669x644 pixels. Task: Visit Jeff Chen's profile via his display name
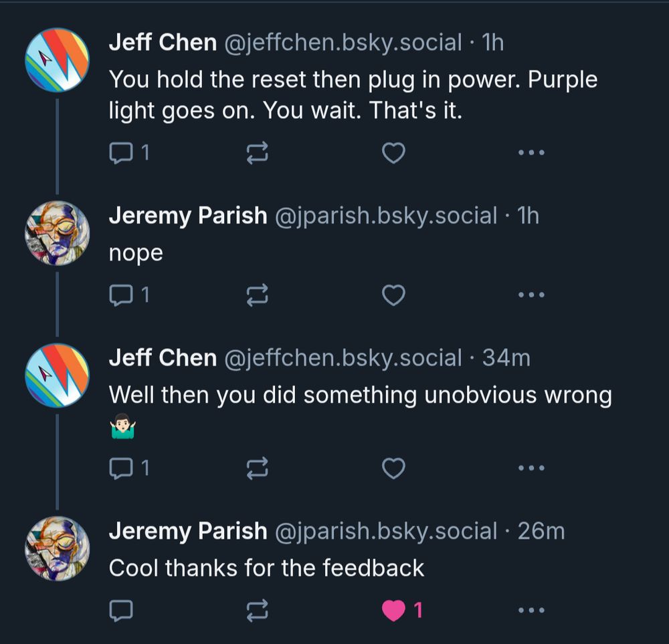(x=164, y=42)
